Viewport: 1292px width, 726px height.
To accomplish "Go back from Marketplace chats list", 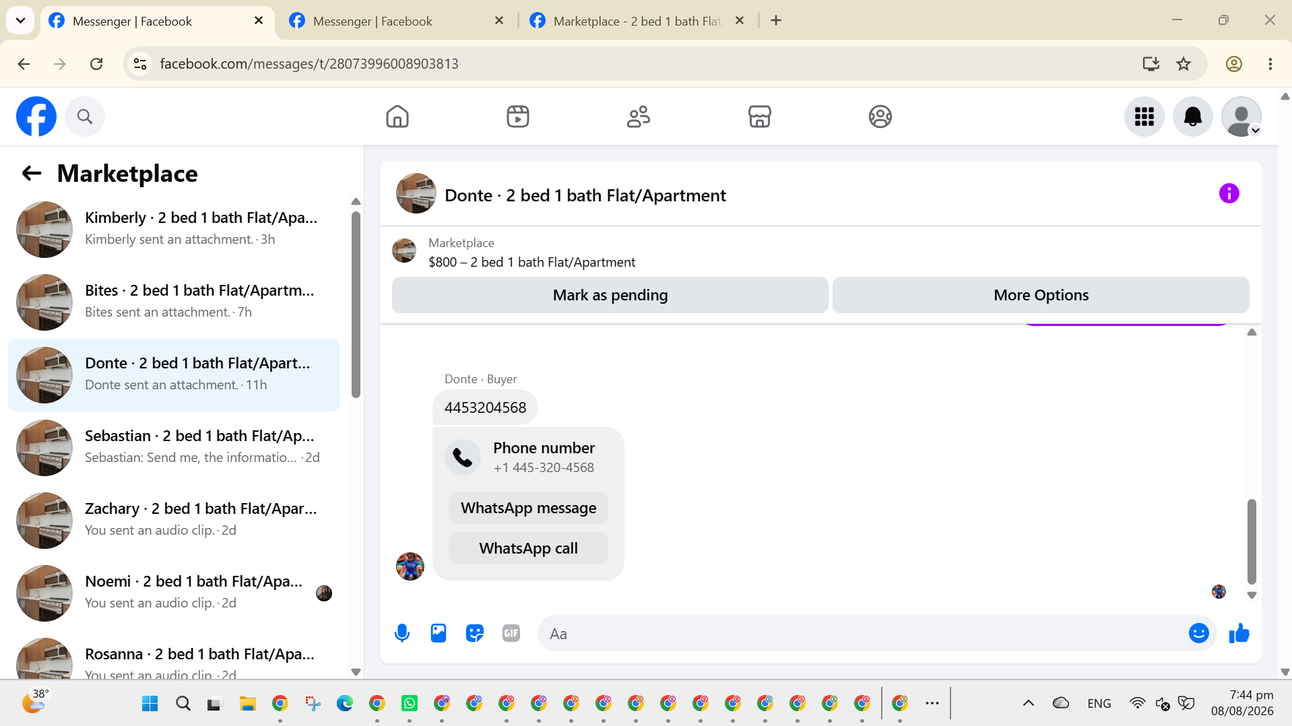I will point(32,173).
